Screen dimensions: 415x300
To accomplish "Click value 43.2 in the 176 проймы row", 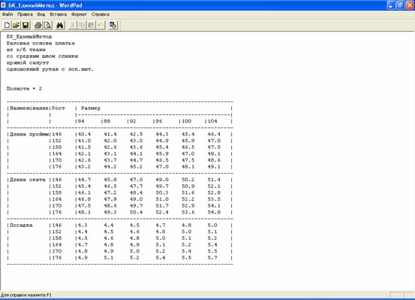I will click(84, 167).
